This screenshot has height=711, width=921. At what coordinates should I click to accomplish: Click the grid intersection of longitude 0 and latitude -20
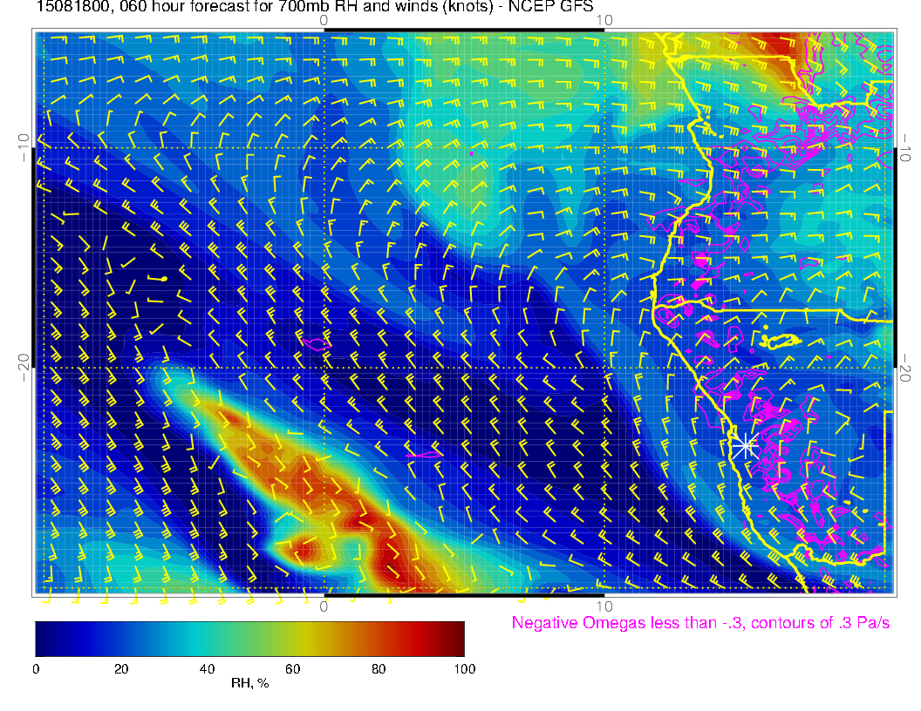[x=324, y=369]
